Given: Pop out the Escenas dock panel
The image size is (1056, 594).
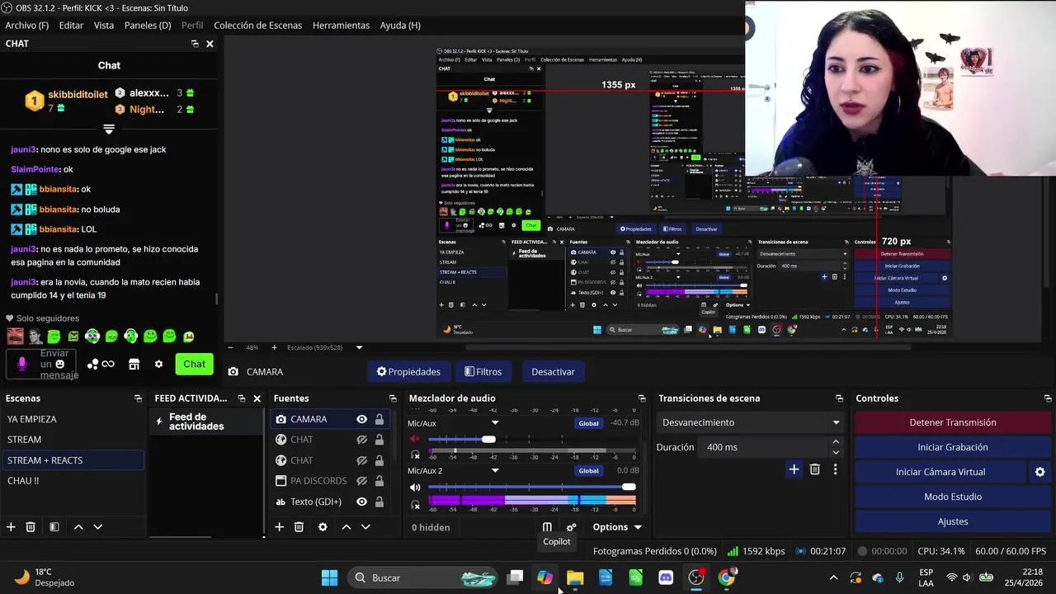Looking at the screenshot, I should [x=138, y=398].
